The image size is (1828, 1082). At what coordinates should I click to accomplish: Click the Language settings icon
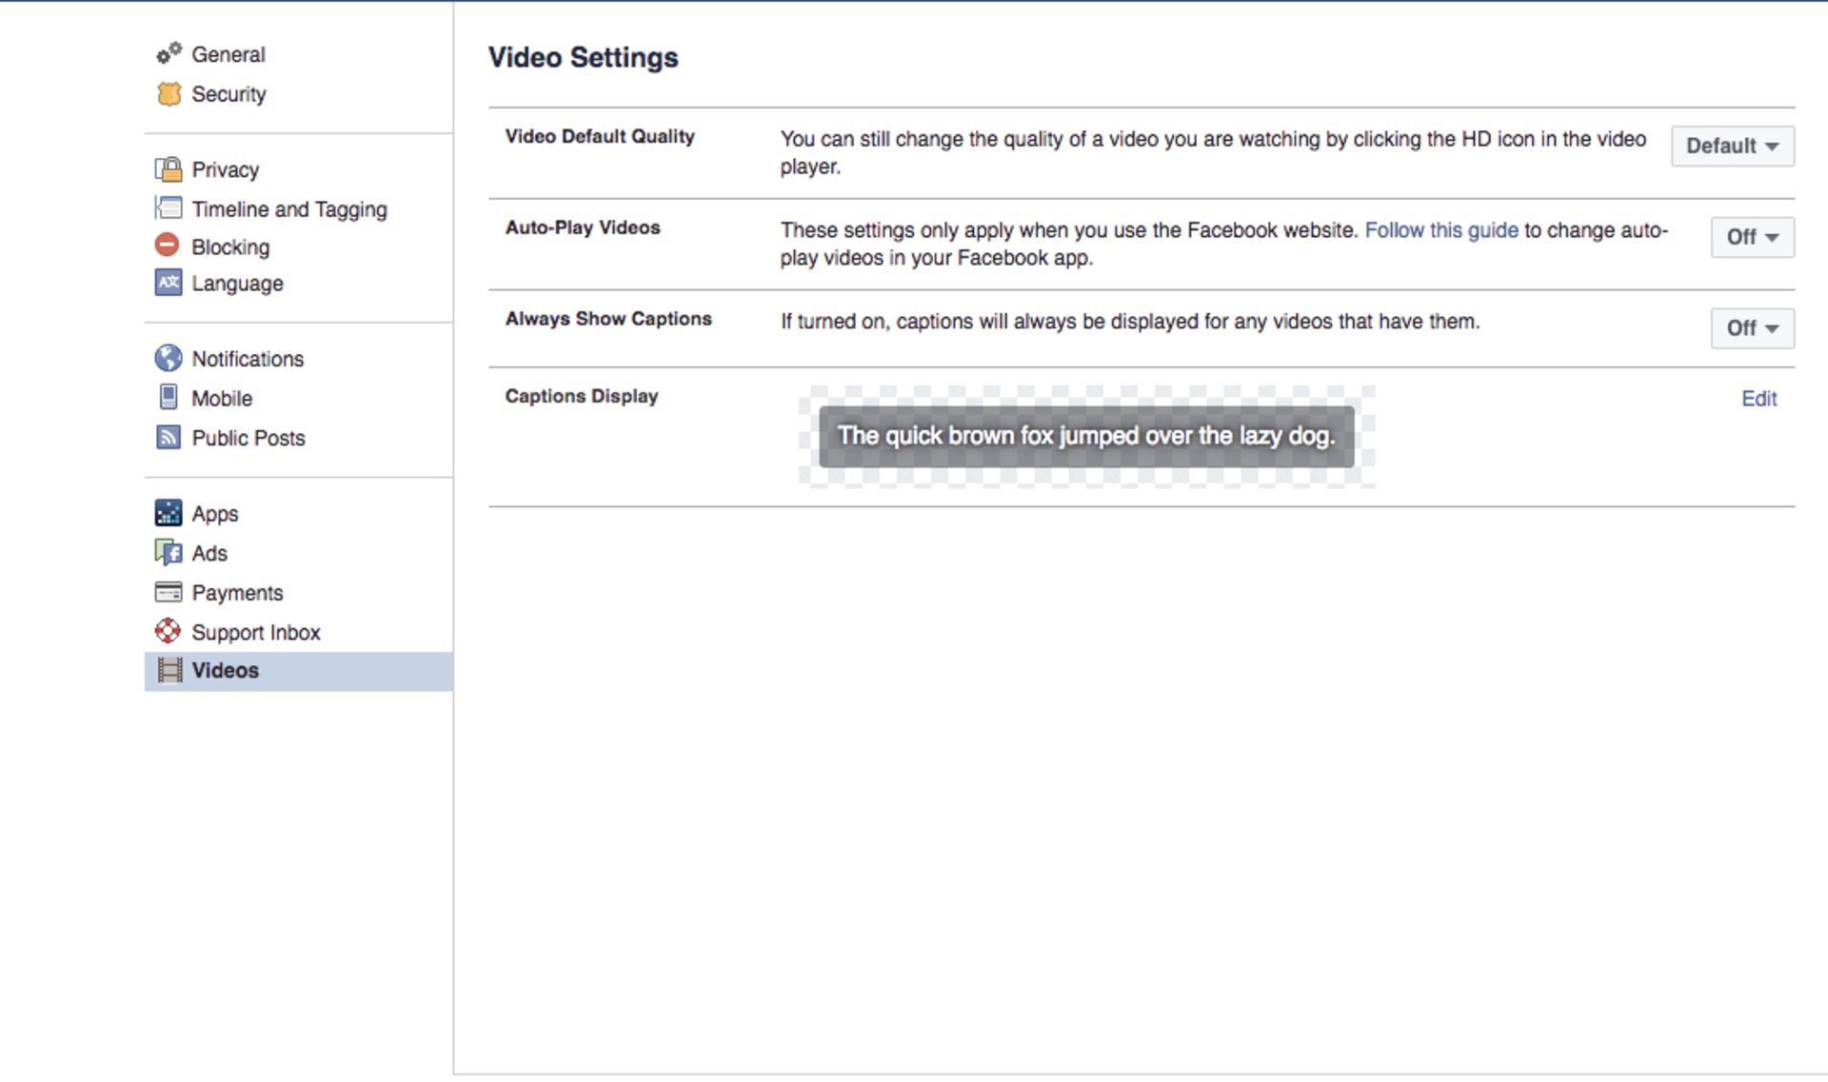169,283
